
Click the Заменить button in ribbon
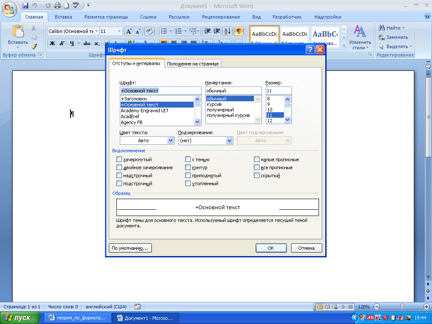pos(393,37)
